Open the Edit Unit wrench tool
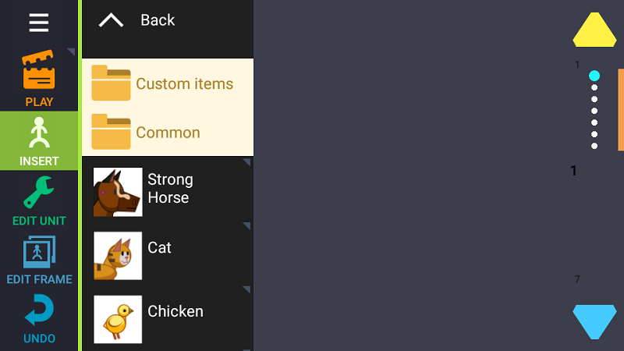 click(x=39, y=200)
